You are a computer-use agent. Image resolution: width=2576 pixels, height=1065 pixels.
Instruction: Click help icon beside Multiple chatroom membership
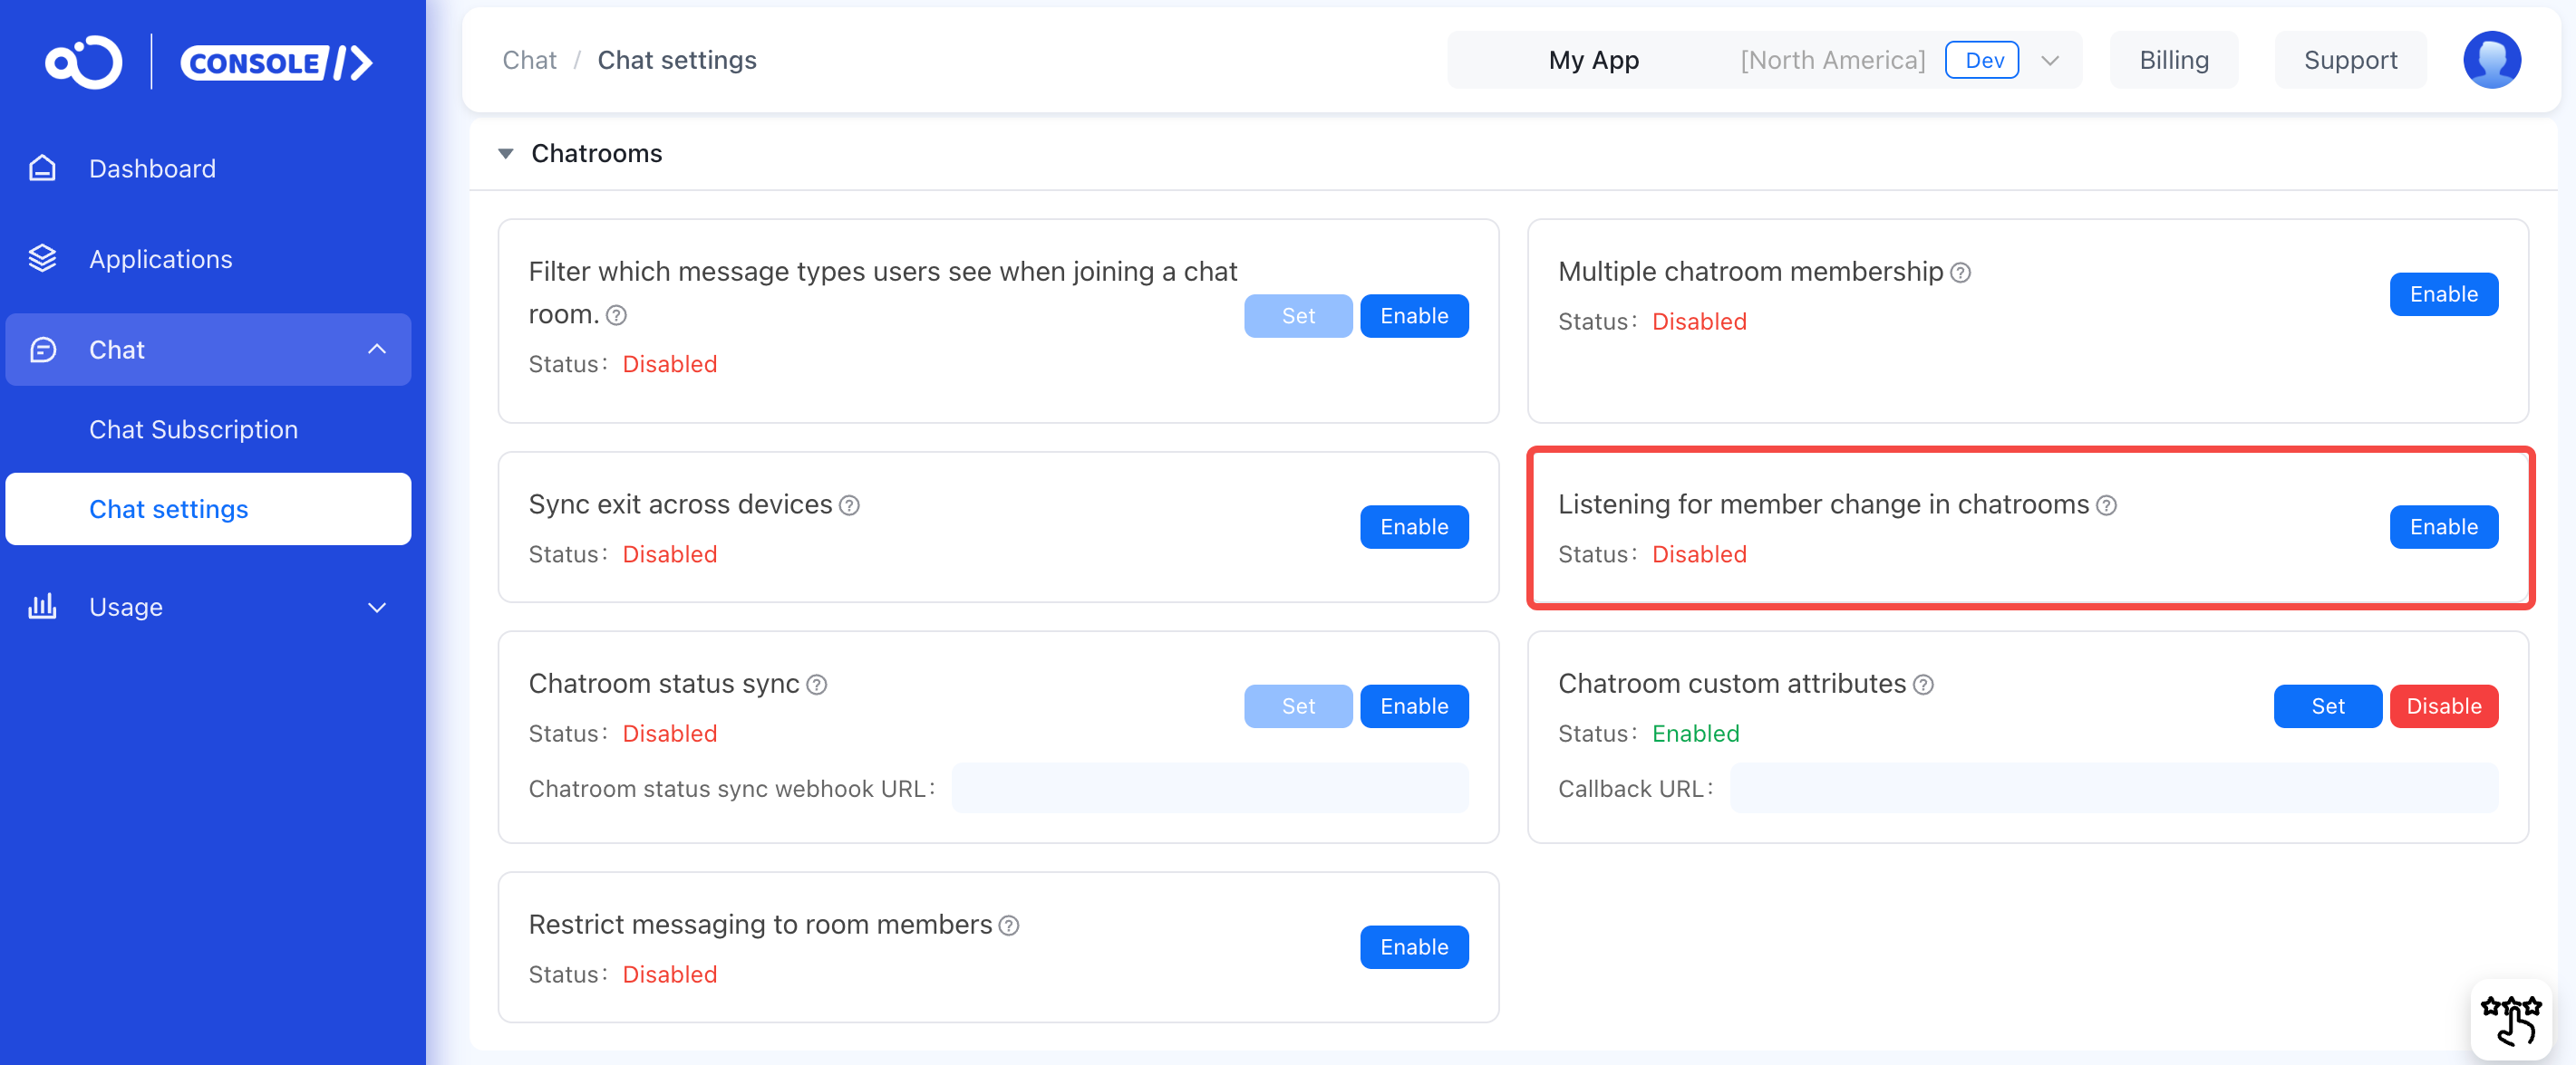pyautogui.click(x=1961, y=273)
